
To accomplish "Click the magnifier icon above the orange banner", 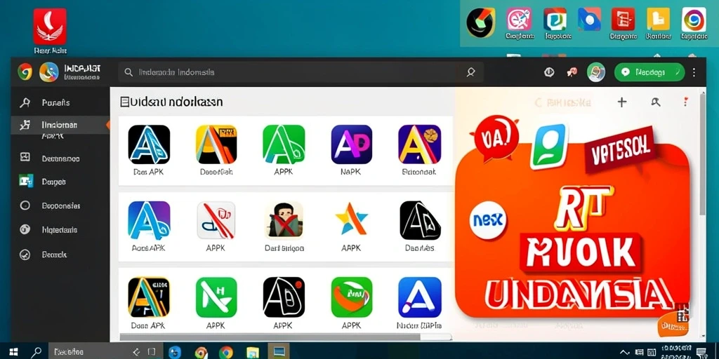I will (656, 102).
